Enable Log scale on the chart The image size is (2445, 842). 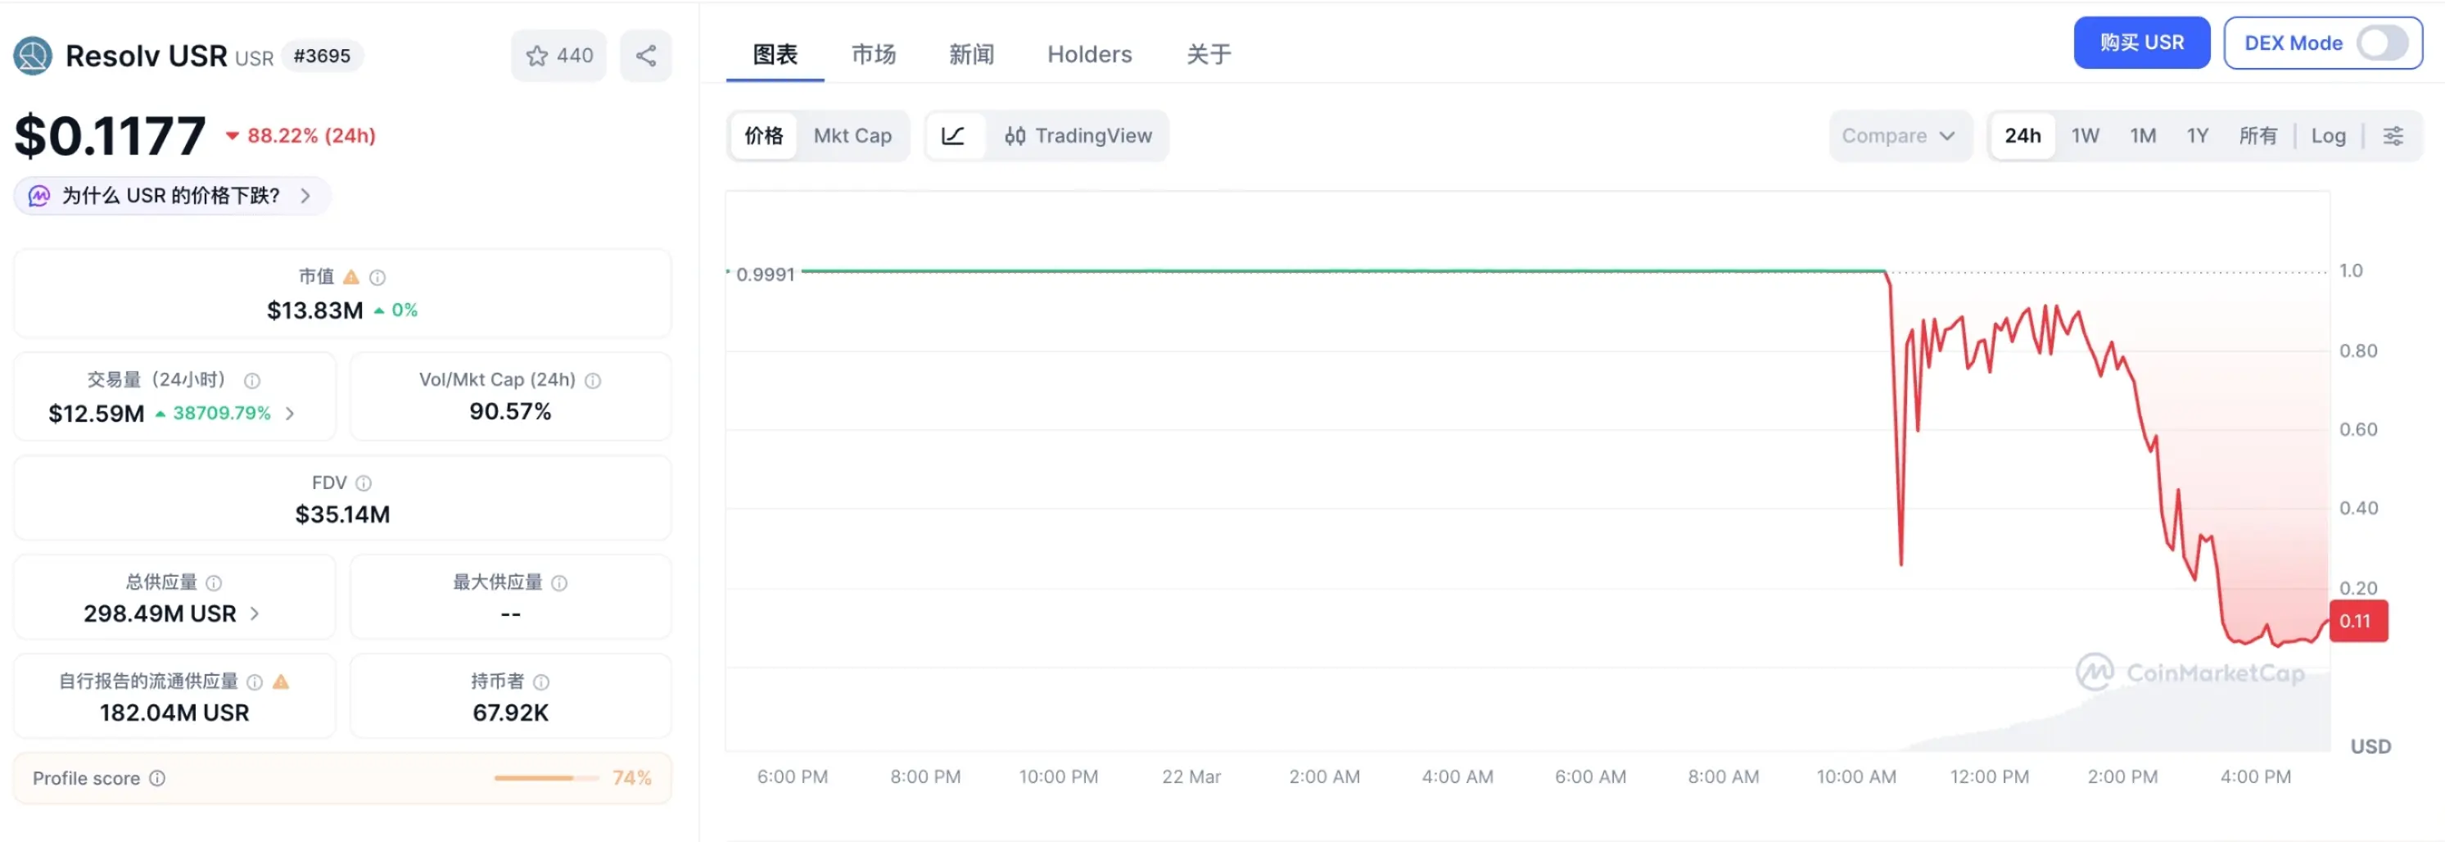click(2328, 136)
